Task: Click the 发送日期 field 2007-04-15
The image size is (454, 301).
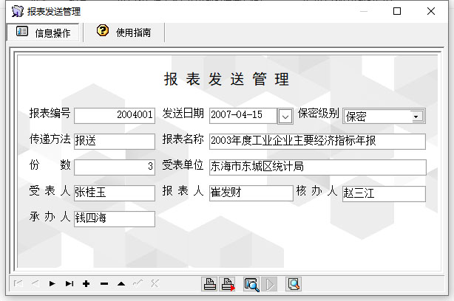Action: tap(243, 116)
